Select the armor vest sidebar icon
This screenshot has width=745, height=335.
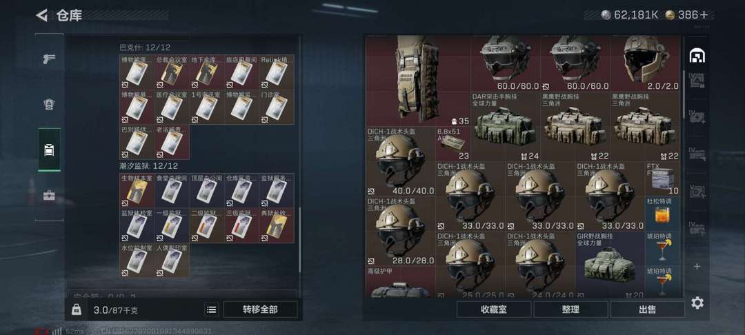[49, 104]
